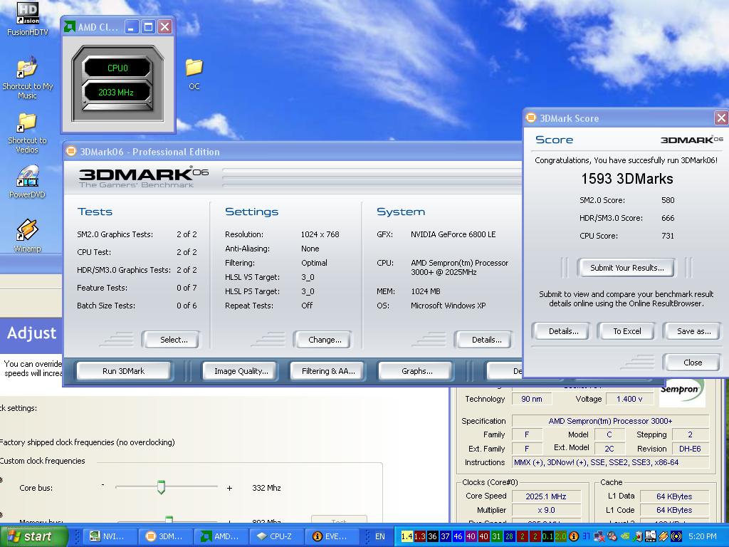Export score with To Excel button

626,331
